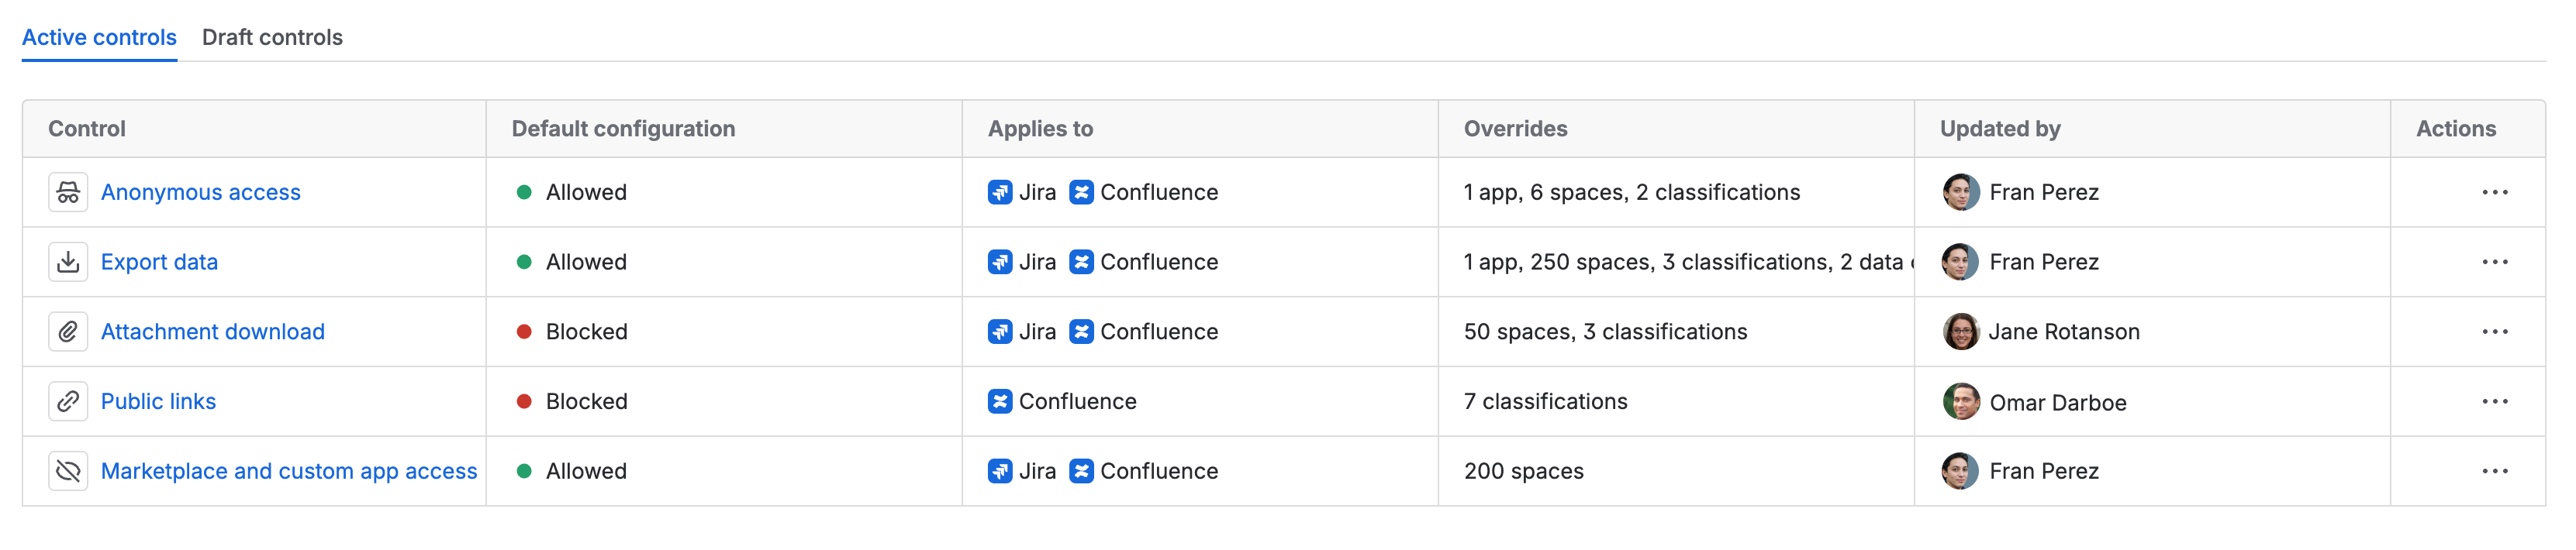Open actions menu for Public links

[x=2494, y=401]
